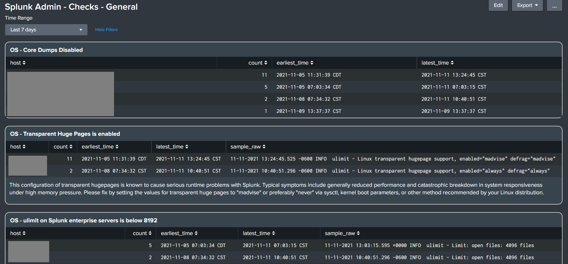Viewport: 568px width, 264px height.
Task: Click earliest time 2021-11-08 07:34:32 CST in ulimit table
Action: (193, 257)
